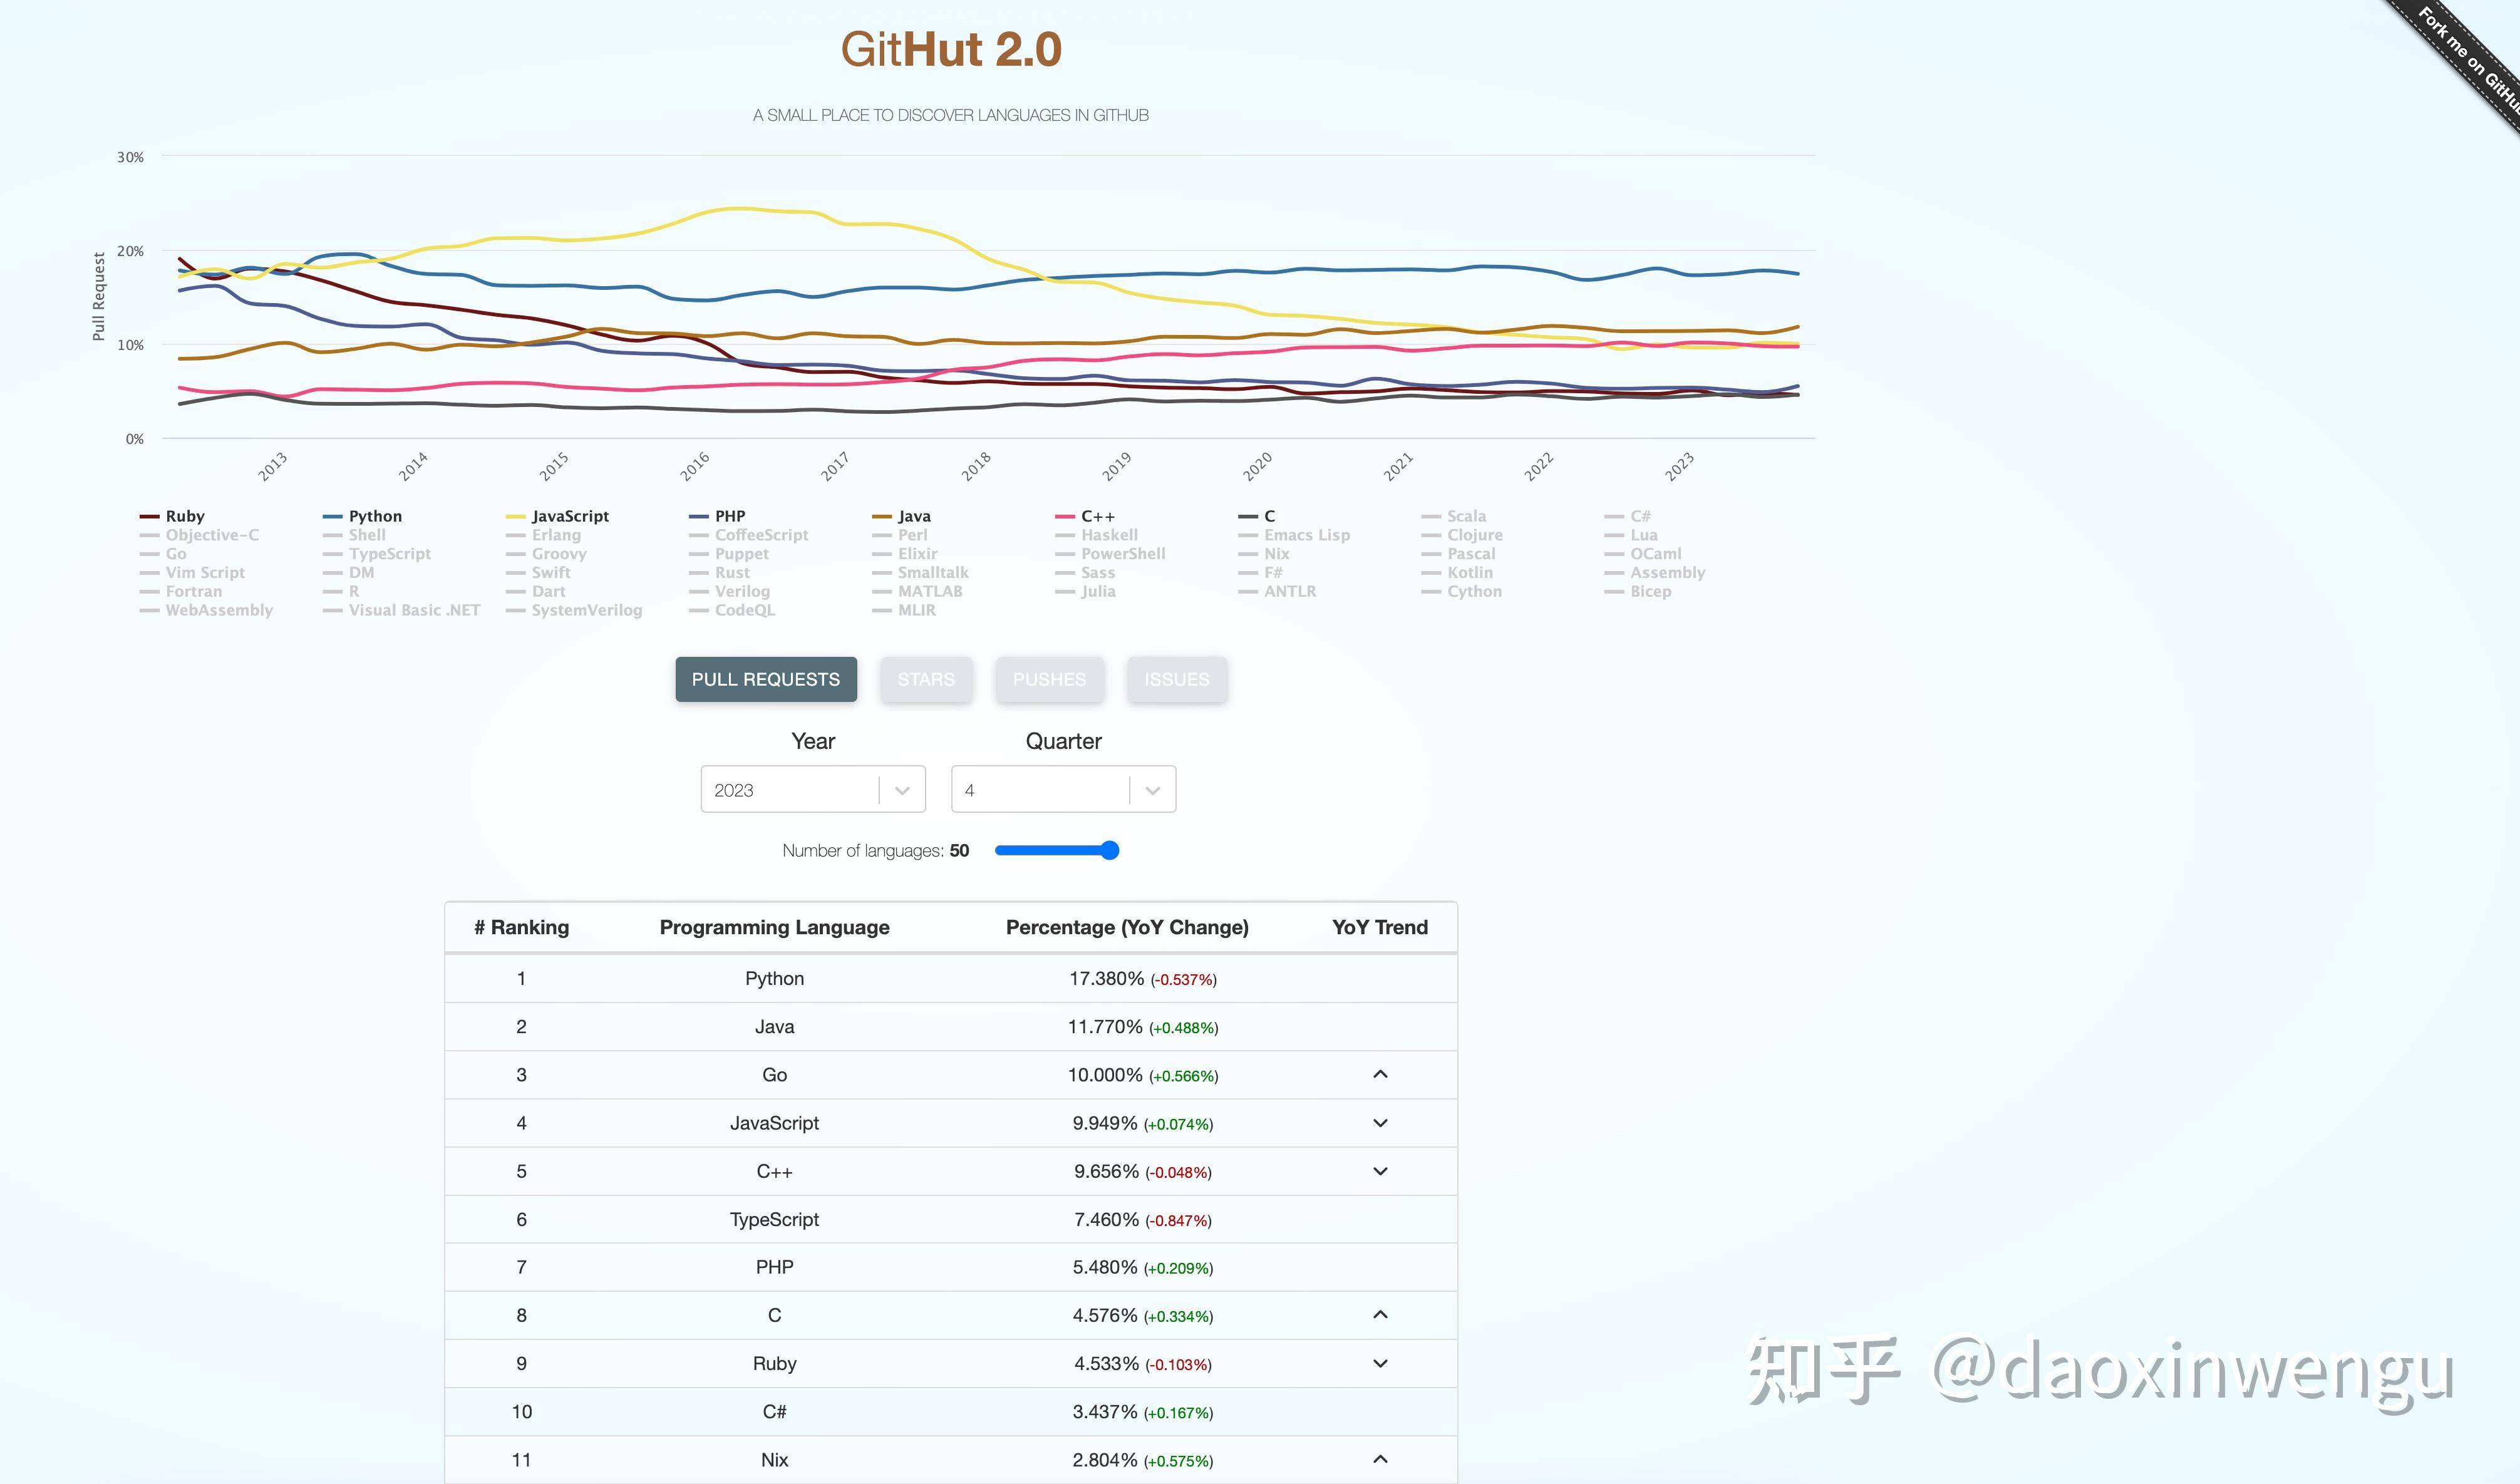Screen dimensions: 2520x1484
Task: Show the Go series in the legend
Action: pyautogui.click(x=163, y=554)
